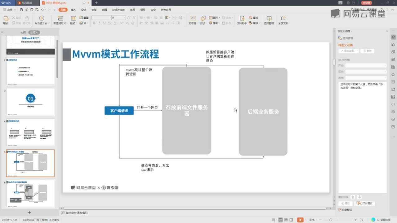Insert a Text Box via ribbon icon

[x=193, y=18]
